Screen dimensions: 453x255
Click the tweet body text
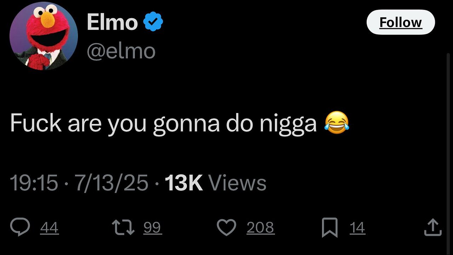click(163, 123)
